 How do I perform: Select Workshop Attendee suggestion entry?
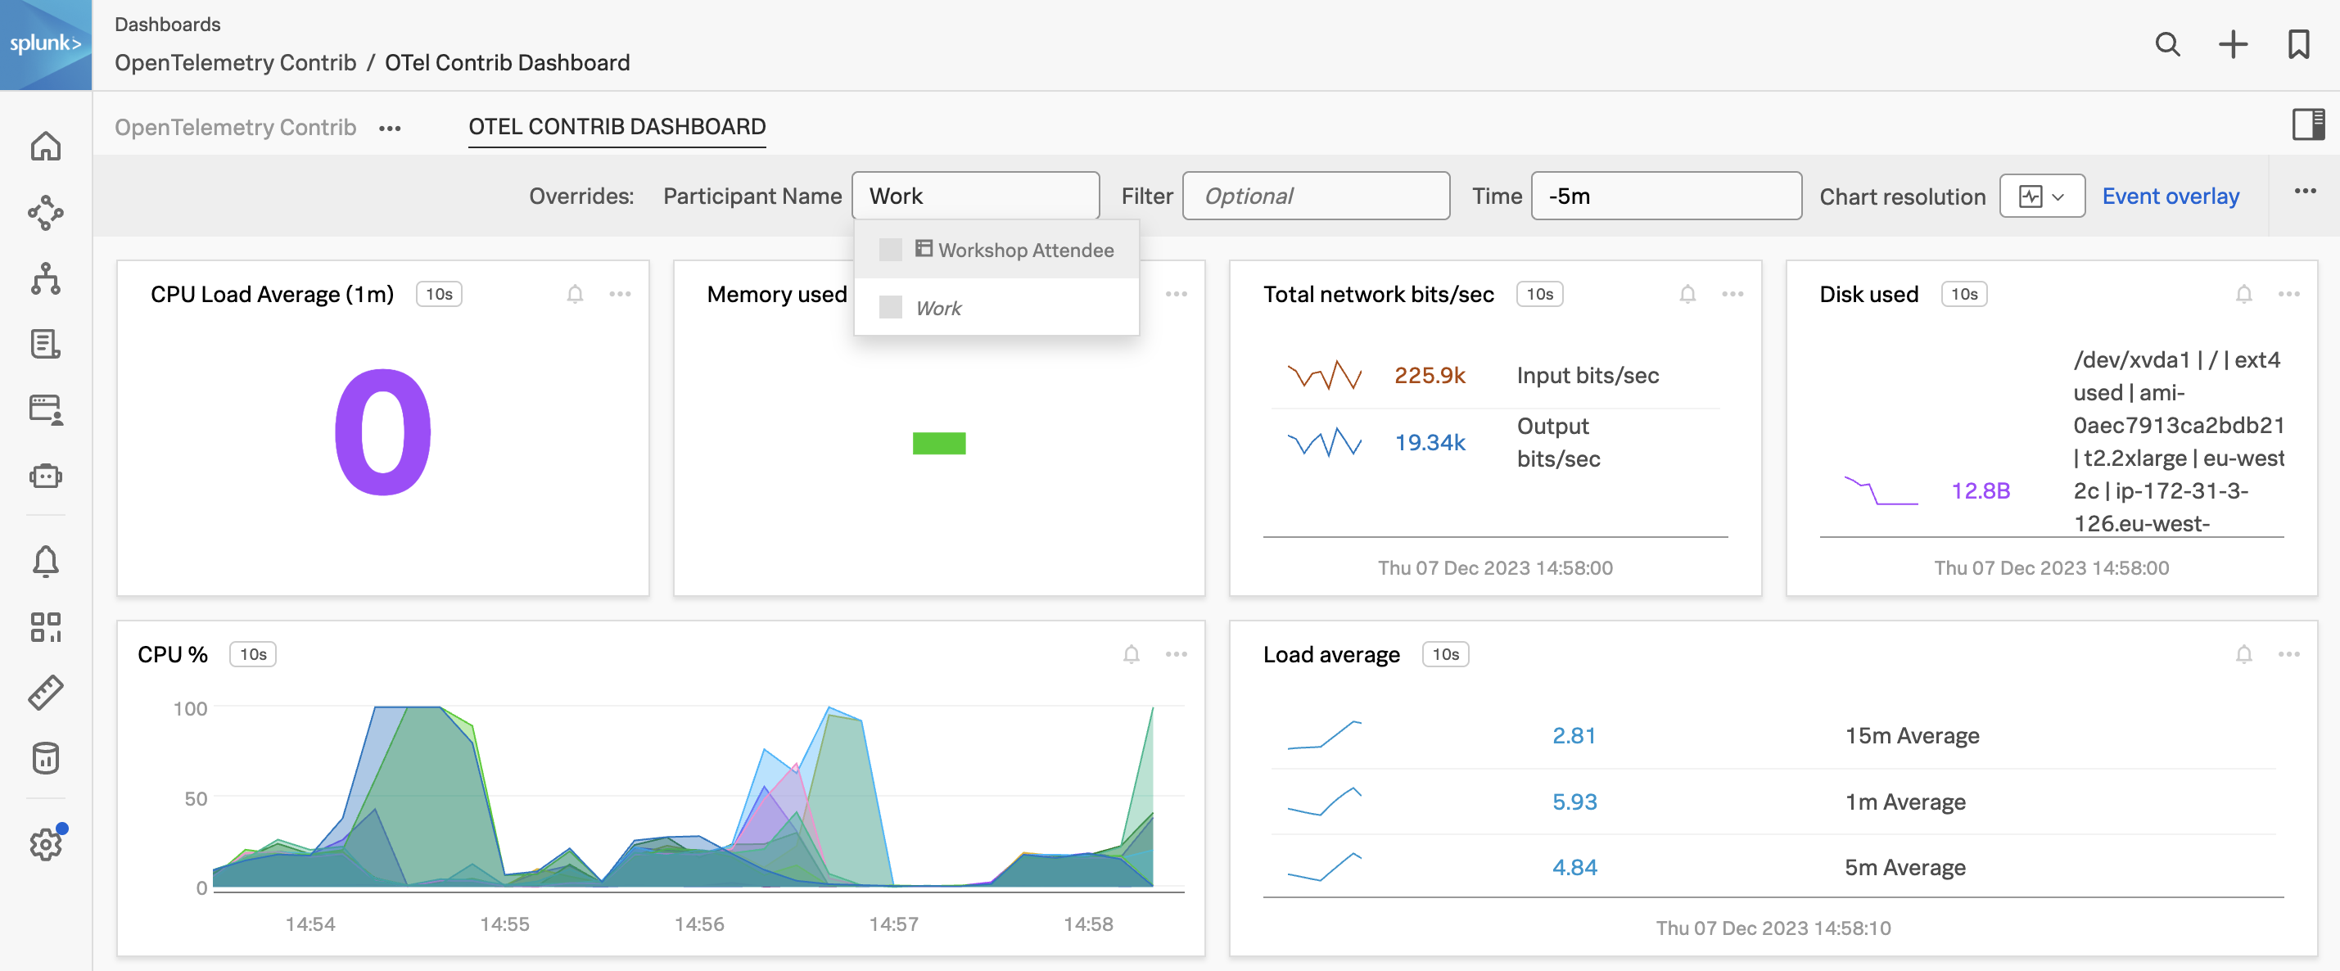point(996,250)
